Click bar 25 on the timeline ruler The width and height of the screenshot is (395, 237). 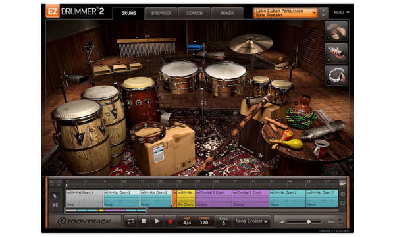point(179,181)
